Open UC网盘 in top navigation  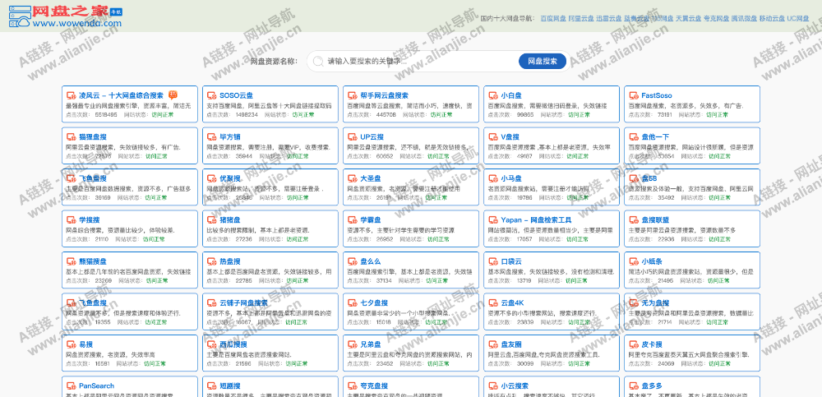798,18
